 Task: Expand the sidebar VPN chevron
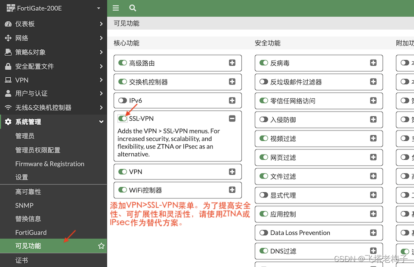pos(101,80)
